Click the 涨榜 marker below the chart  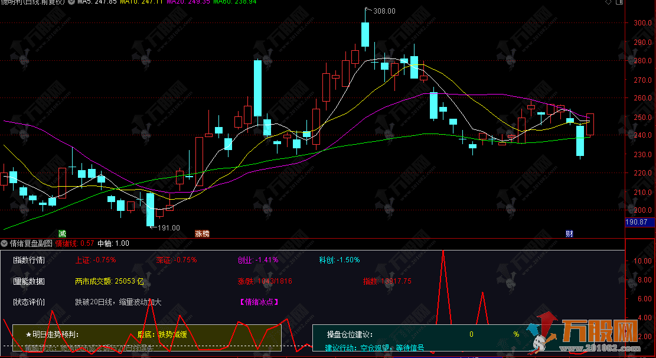(x=202, y=233)
